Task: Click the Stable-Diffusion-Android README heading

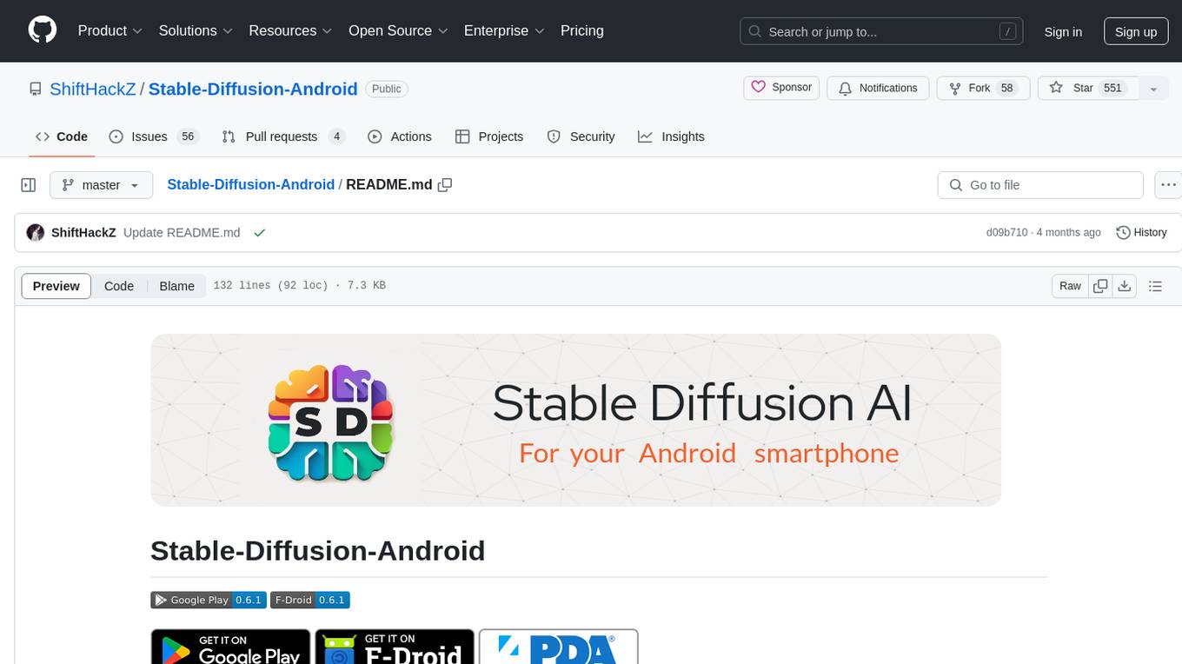Action: pyautogui.click(x=317, y=550)
